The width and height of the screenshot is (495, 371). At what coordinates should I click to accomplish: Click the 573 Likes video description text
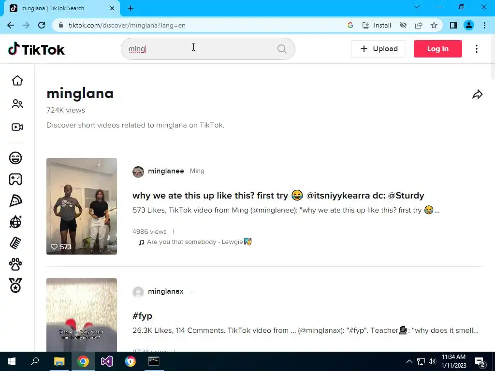click(x=286, y=210)
